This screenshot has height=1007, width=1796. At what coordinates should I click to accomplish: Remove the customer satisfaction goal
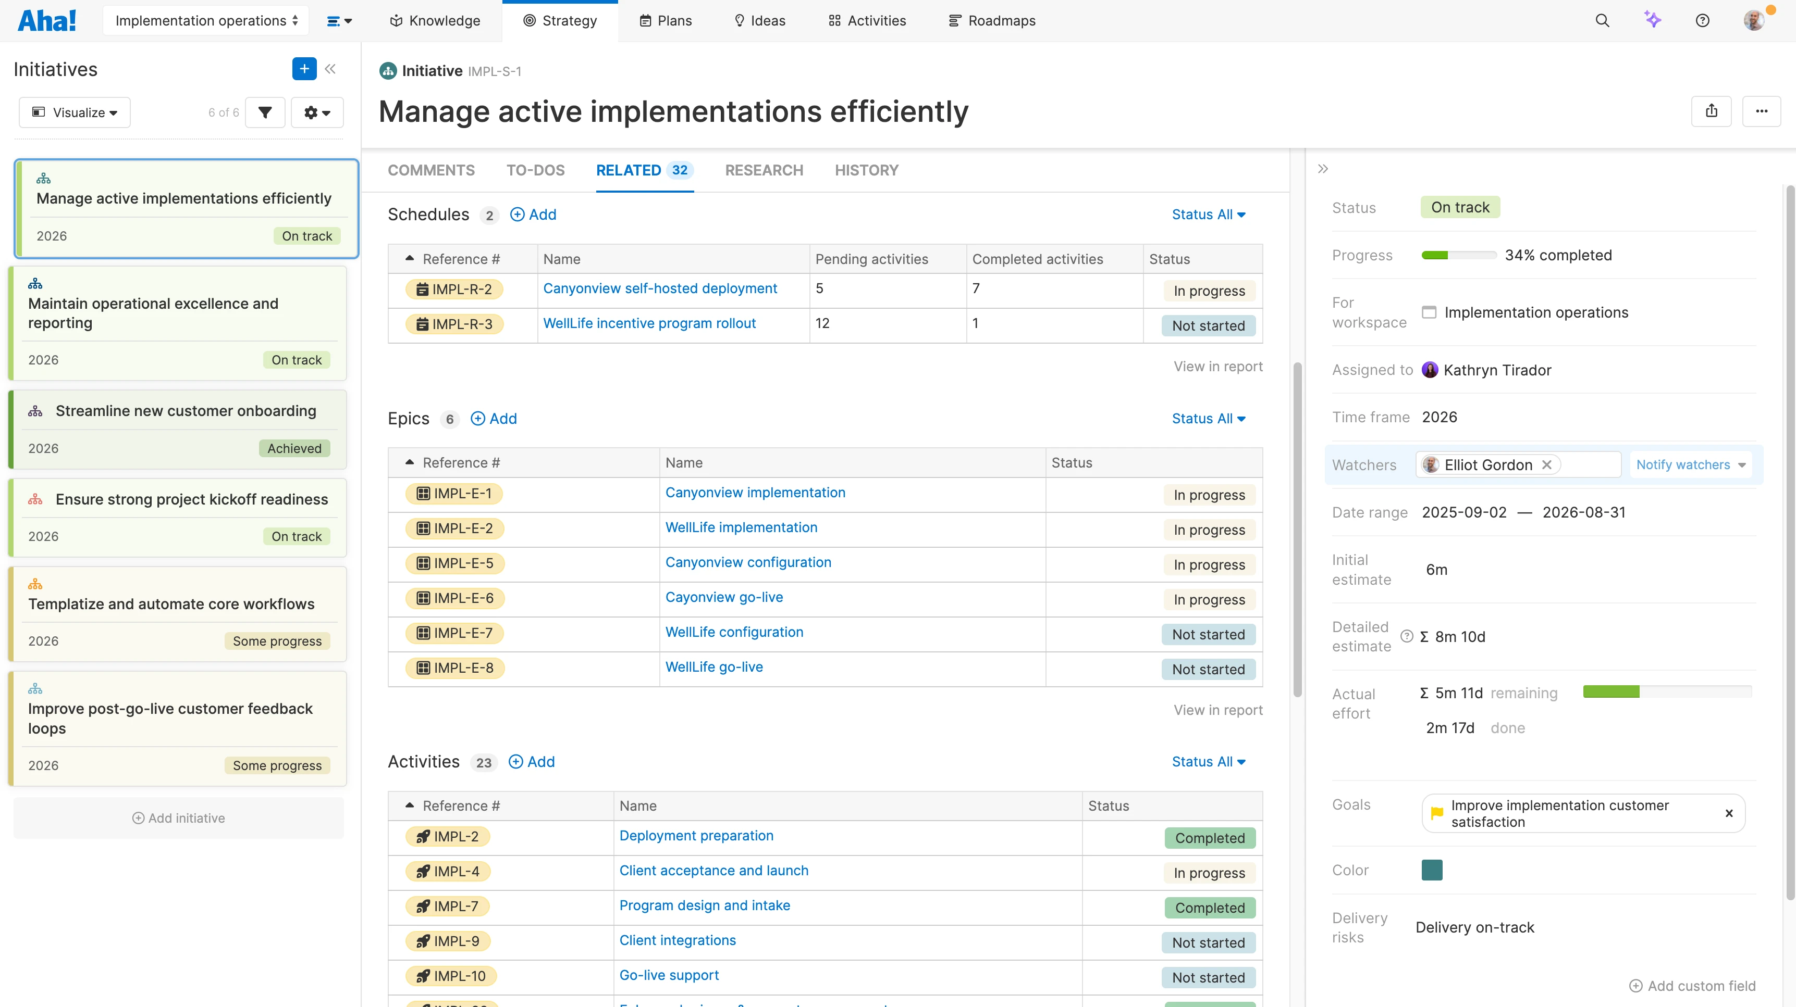pos(1728,813)
